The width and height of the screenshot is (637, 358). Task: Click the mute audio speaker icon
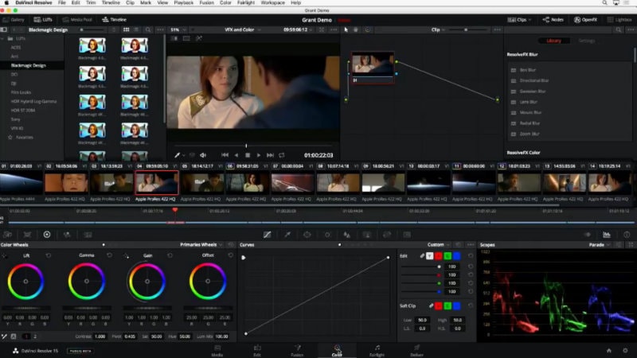[203, 155]
